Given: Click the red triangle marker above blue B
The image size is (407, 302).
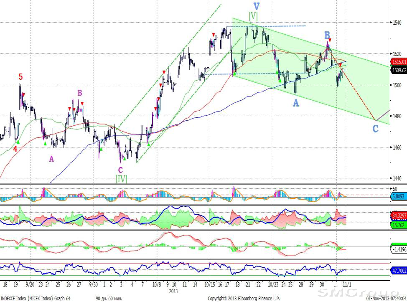Looking at the screenshot, I should [x=330, y=40].
